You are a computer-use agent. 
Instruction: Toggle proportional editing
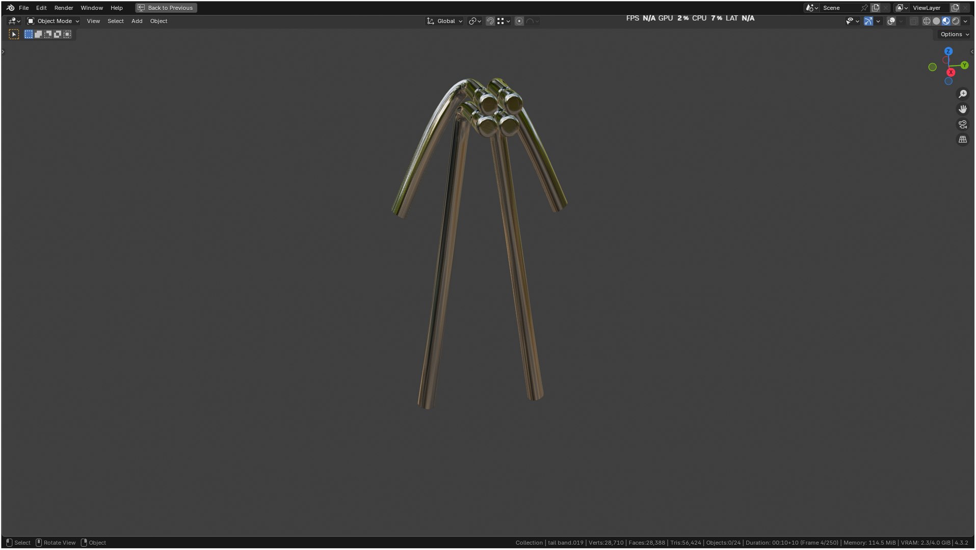(x=519, y=21)
